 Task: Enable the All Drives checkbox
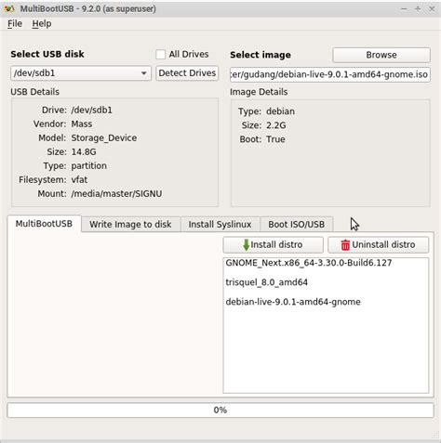tap(160, 55)
